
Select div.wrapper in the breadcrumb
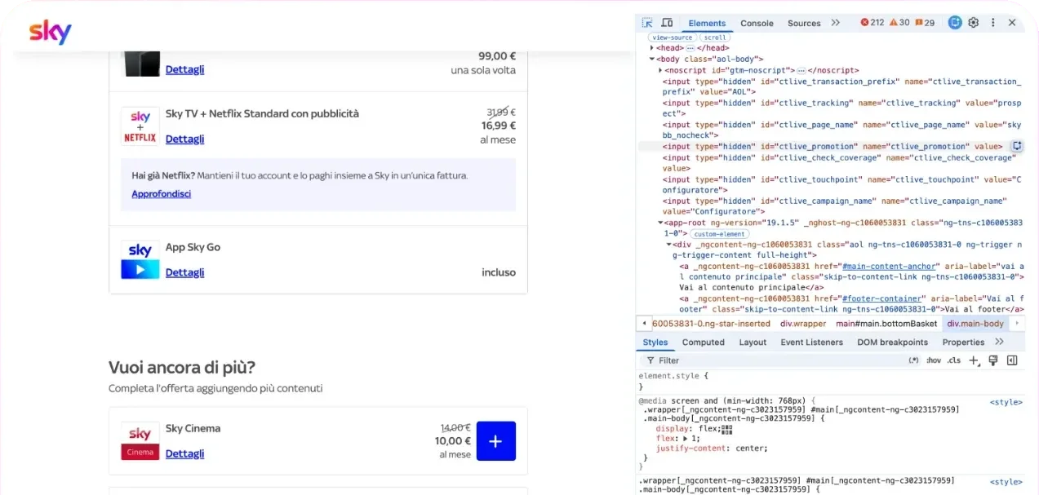click(803, 324)
